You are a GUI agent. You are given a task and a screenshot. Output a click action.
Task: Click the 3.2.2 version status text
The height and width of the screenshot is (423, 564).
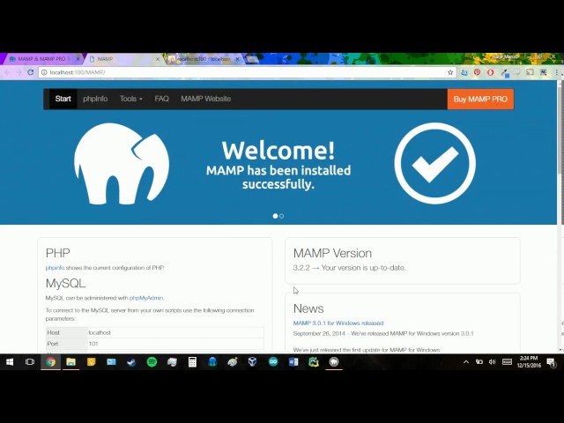(x=349, y=268)
